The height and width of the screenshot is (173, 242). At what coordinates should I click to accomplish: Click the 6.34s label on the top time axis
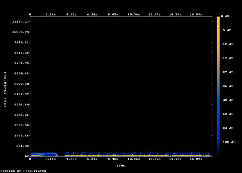tap(92, 14)
